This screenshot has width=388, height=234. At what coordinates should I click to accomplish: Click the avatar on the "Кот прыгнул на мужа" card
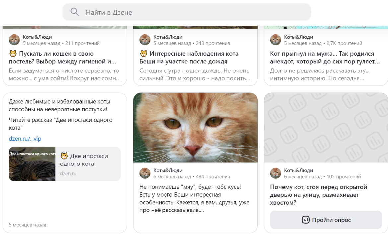pyautogui.click(x=276, y=40)
